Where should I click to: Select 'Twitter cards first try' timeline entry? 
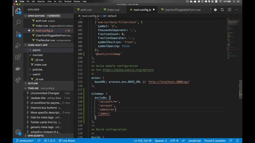(x=49, y=122)
